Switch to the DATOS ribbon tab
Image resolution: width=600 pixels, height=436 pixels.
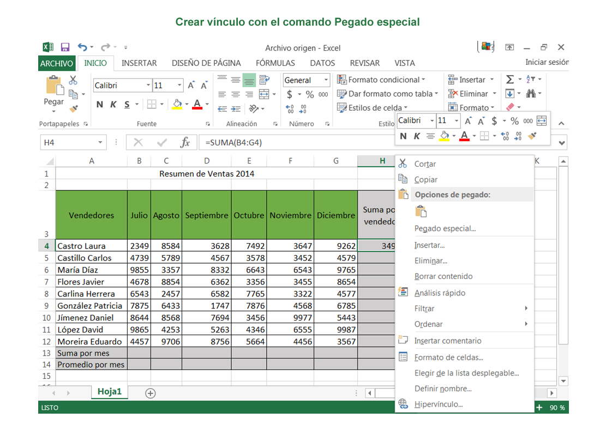click(322, 63)
